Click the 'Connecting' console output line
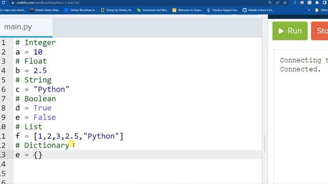 (x=304, y=60)
